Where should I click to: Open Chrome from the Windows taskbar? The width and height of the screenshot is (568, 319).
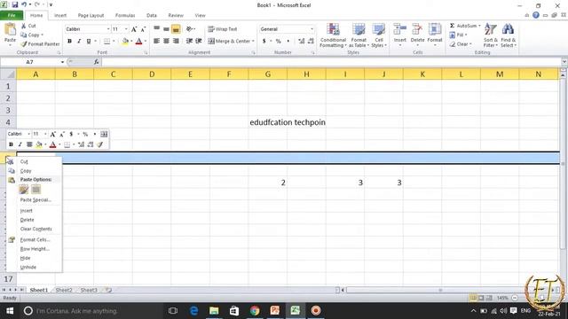click(255, 310)
